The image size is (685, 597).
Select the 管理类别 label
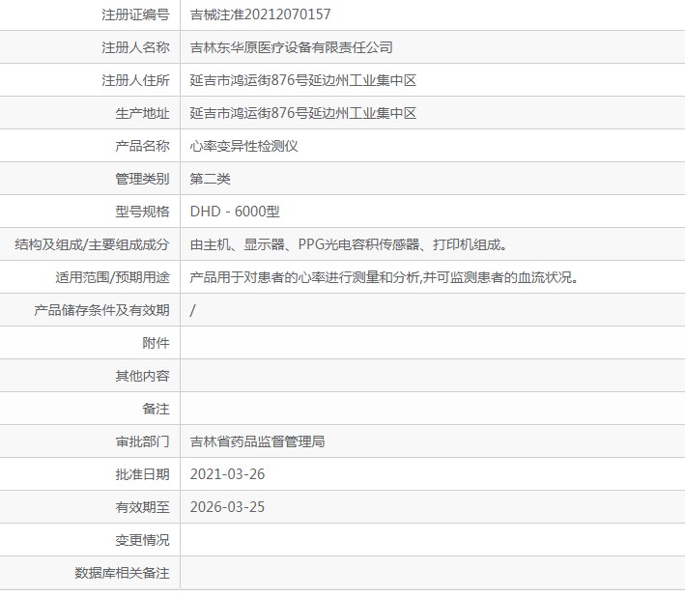coord(142,179)
